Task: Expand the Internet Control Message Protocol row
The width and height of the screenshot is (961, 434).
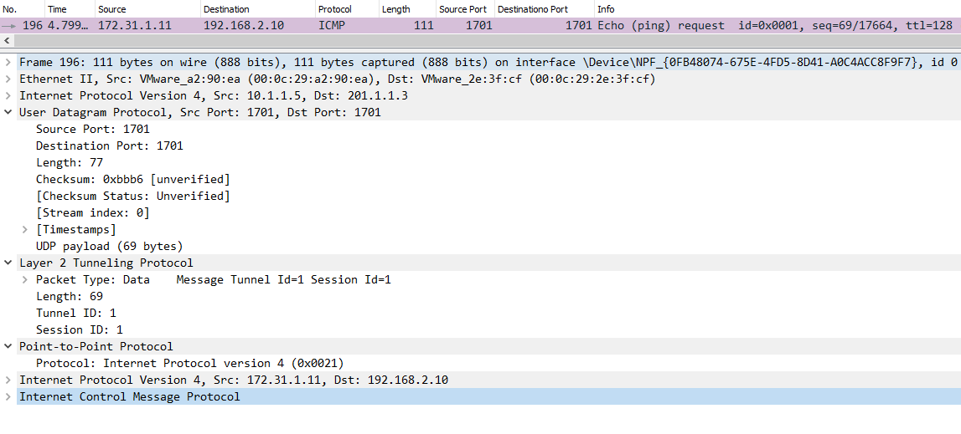Action: point(8,396)
